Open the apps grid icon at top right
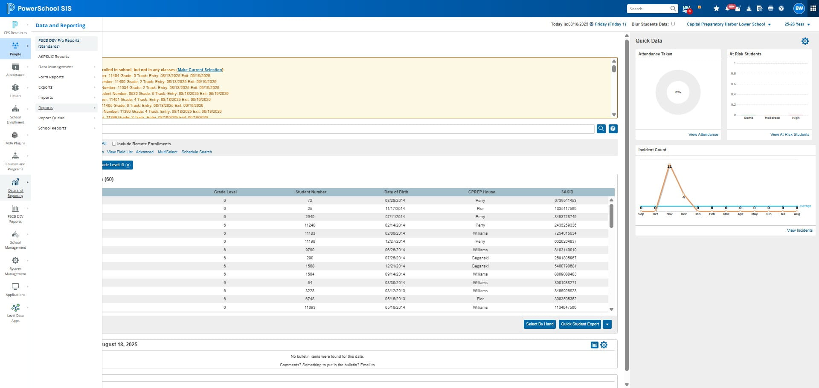819x388 pixels. pos(813,9)
